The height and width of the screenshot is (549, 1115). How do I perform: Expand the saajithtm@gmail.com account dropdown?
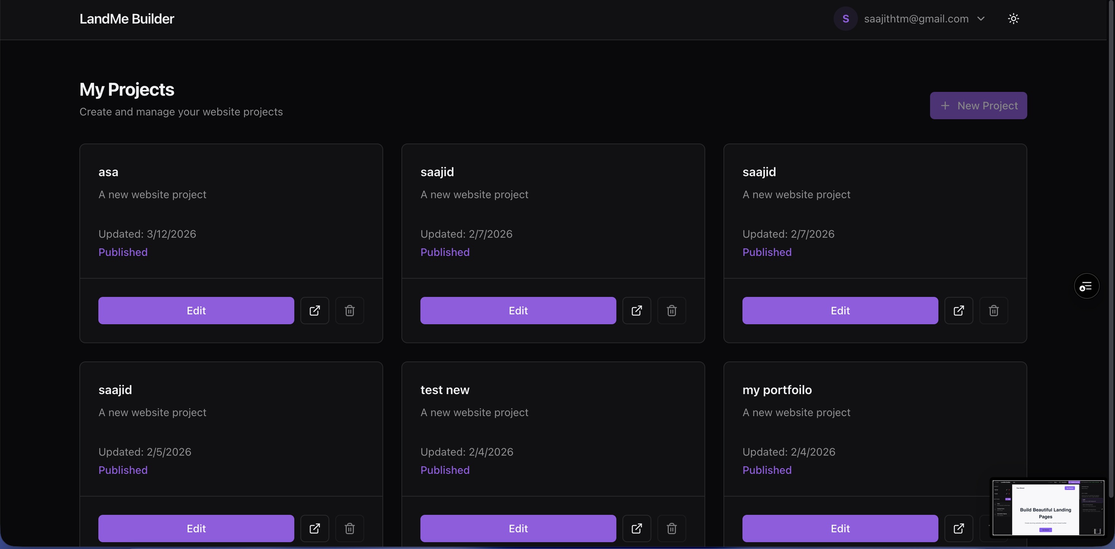click(981, 19)
